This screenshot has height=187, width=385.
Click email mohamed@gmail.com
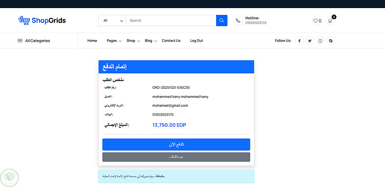[170, 106]
